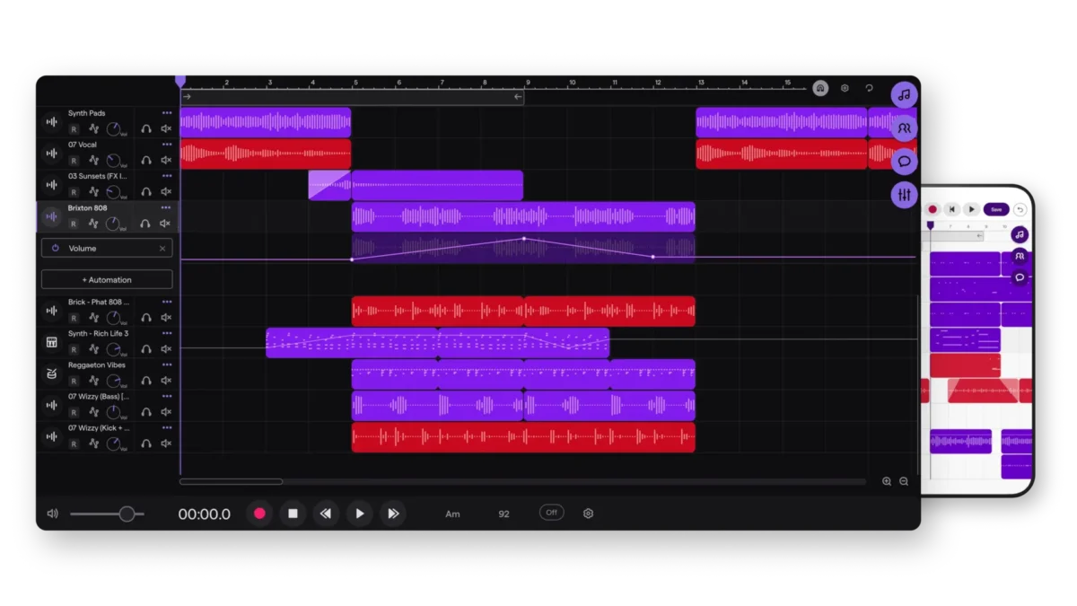The image size is (1077, 606).
Task: Open the music library icon on right sidebar
Action: pyautogui.click(x=904, y=94)
